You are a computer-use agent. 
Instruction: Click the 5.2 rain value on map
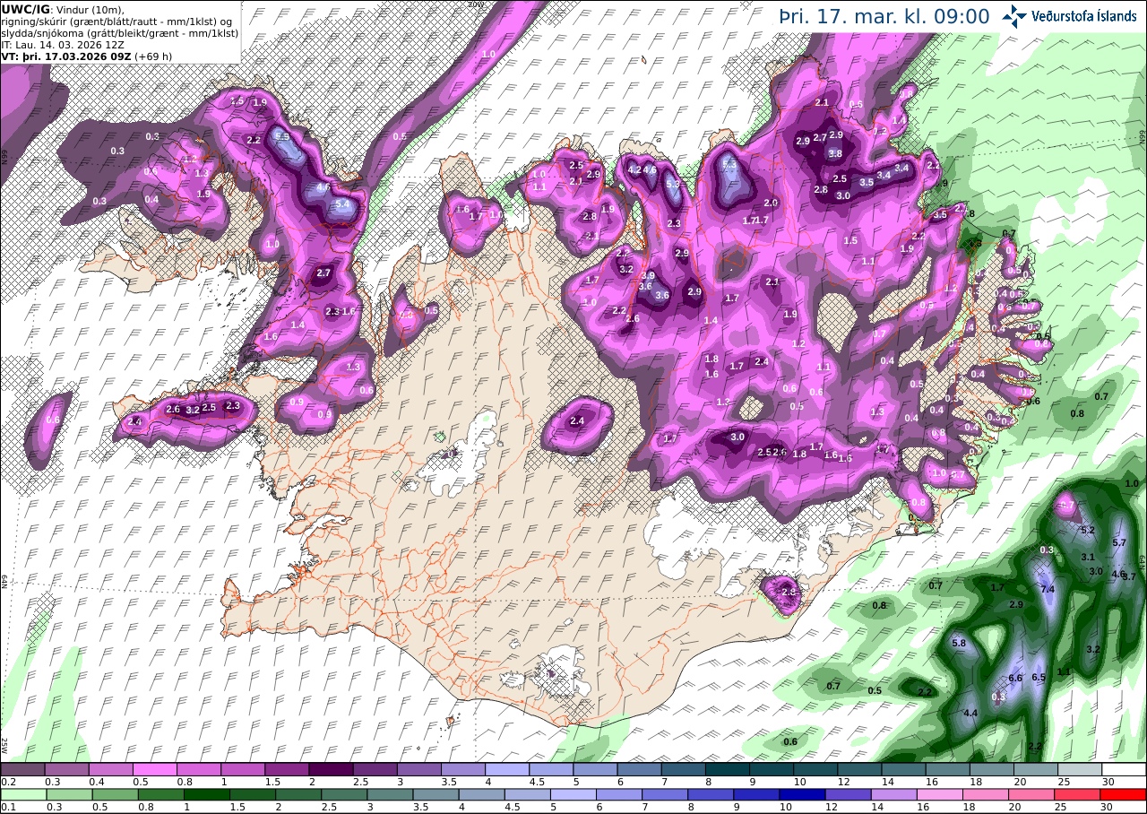tap(1088, 531)
